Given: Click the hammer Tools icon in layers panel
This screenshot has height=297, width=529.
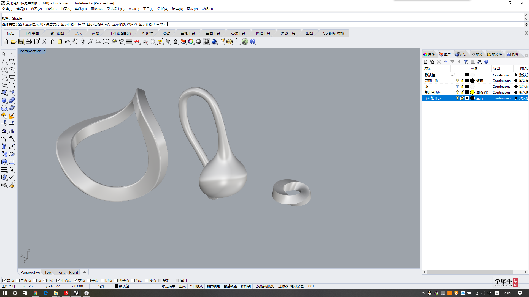Looking at the screenshot, I should 479,62.
